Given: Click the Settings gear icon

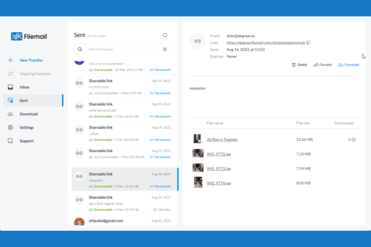Looking at the screenshot, I should pyautogui.click(x=10, y=127).
